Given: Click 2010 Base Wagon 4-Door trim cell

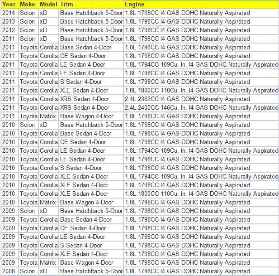Looking at the screenshot, I should pos(91,203).
